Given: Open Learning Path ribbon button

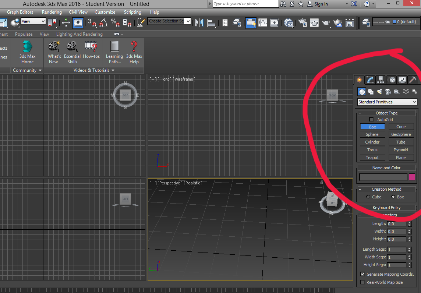Looking at the screenshot, I should coord(115,53).
